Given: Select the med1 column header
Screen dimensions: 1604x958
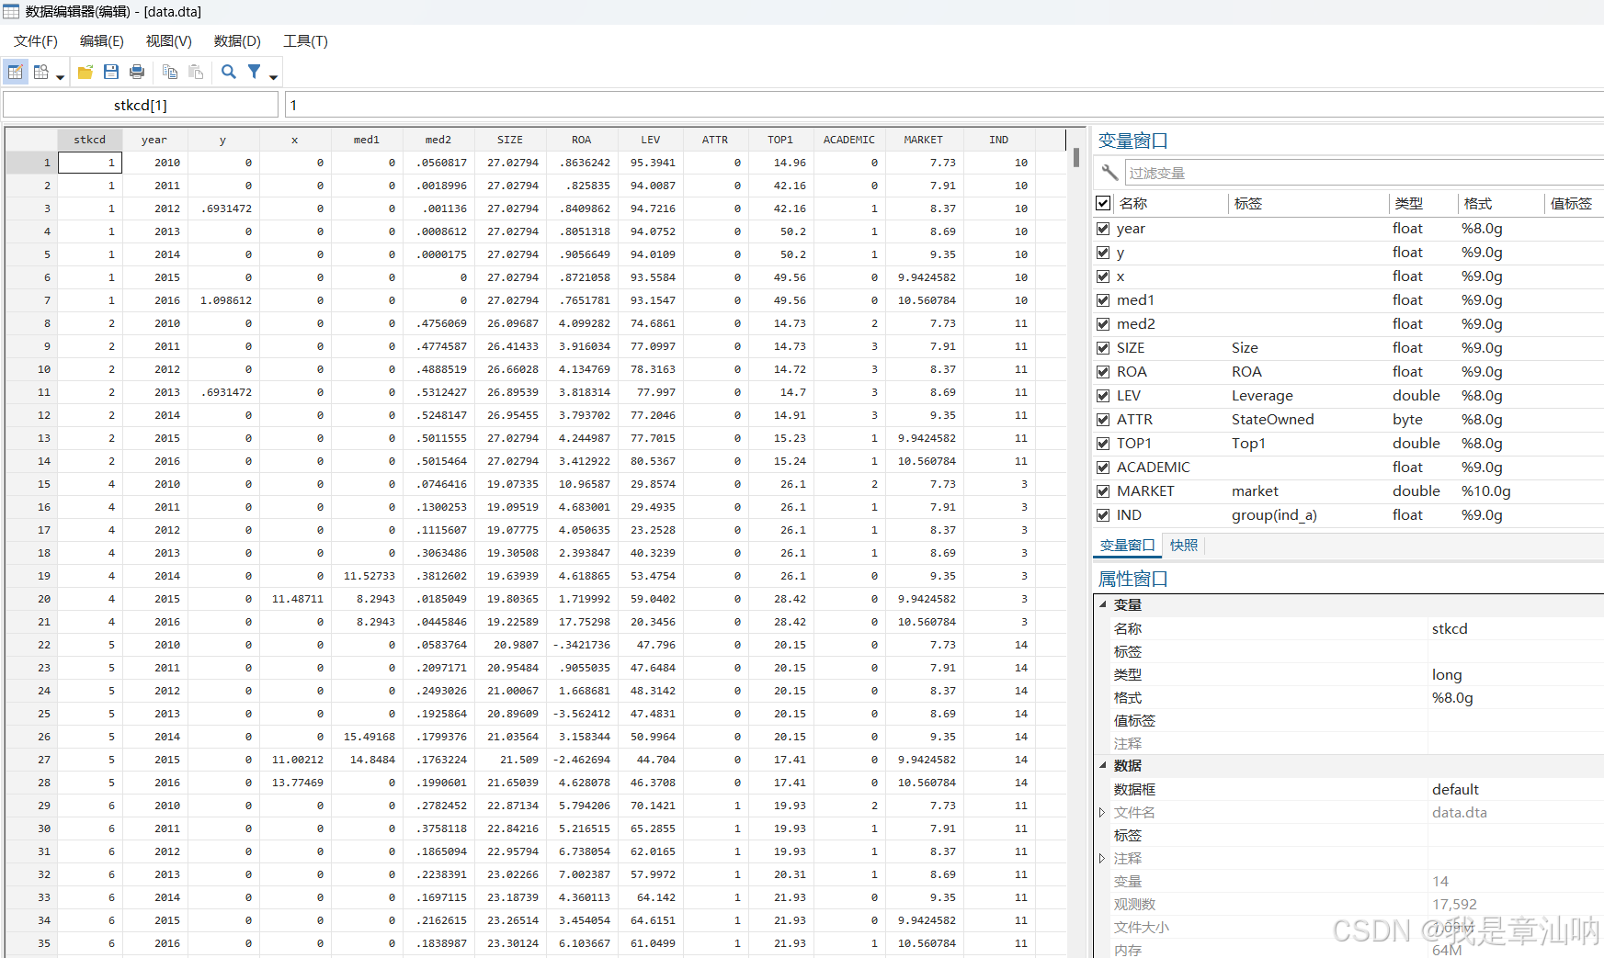Looking at the screenshot, I should (x=367, y=140).
